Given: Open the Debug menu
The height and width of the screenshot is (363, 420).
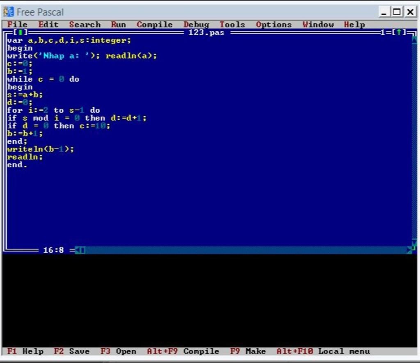Looking at the screenshot, I should (x=196, y=24).
